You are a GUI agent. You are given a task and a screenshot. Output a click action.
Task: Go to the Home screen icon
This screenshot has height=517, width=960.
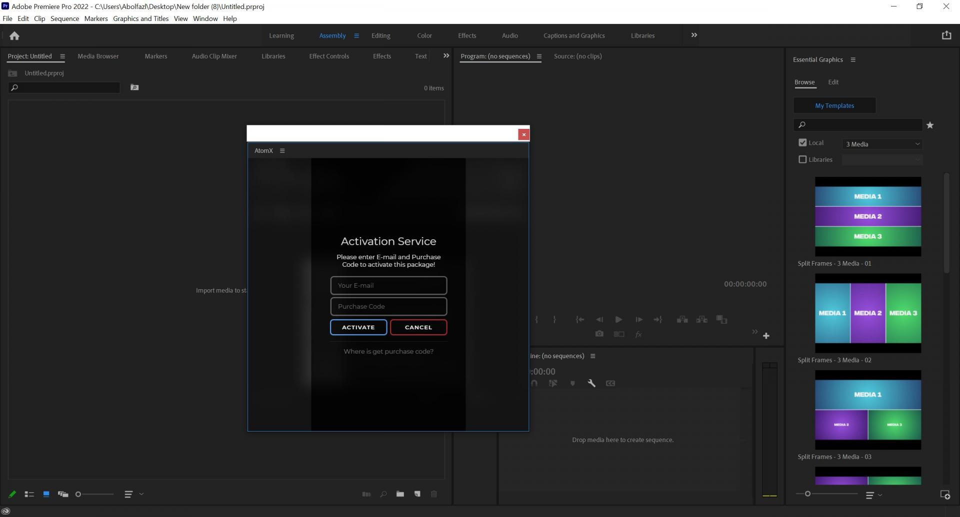[14, 35]
